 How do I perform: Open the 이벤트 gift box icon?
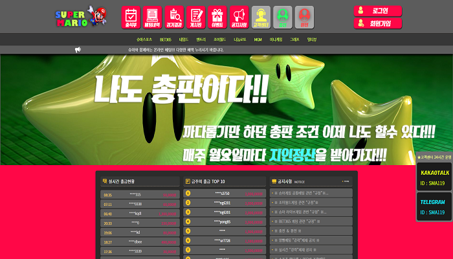point(217,17)
